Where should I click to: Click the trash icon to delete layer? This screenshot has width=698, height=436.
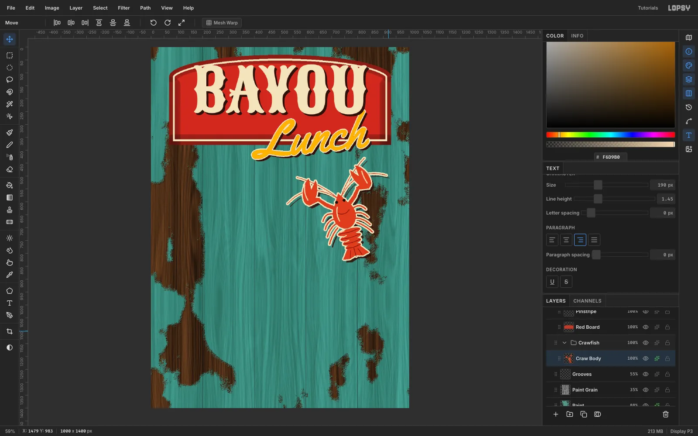666,414
